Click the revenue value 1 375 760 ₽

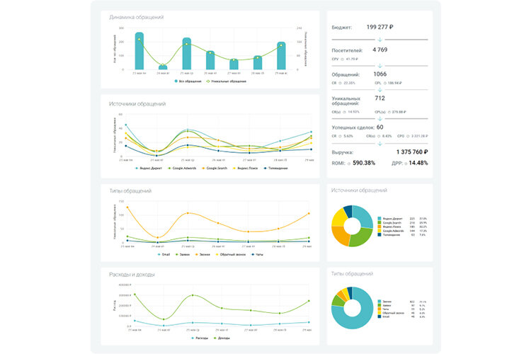click(412, 152)
